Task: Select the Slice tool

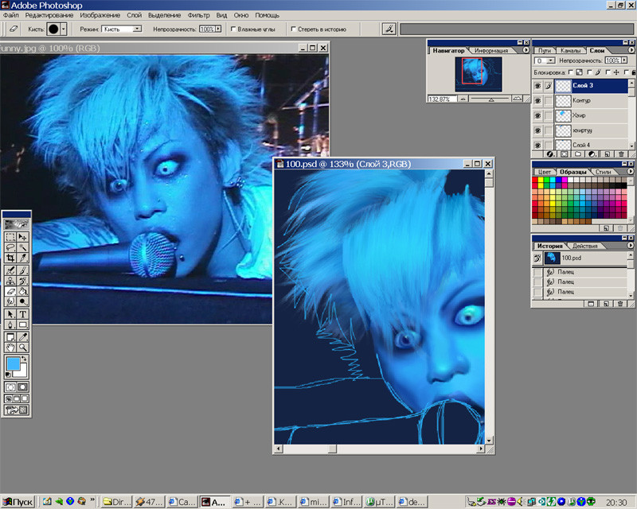Action: coord(23,258)
